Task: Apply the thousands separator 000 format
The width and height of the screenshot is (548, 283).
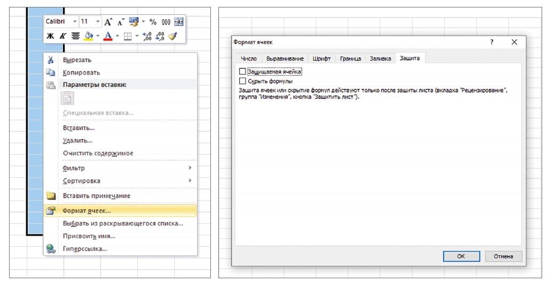Action: (166, 22)
